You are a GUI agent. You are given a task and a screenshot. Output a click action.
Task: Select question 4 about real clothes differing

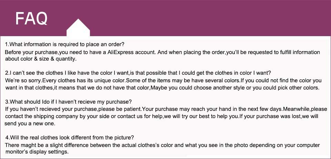click(70, 138)
